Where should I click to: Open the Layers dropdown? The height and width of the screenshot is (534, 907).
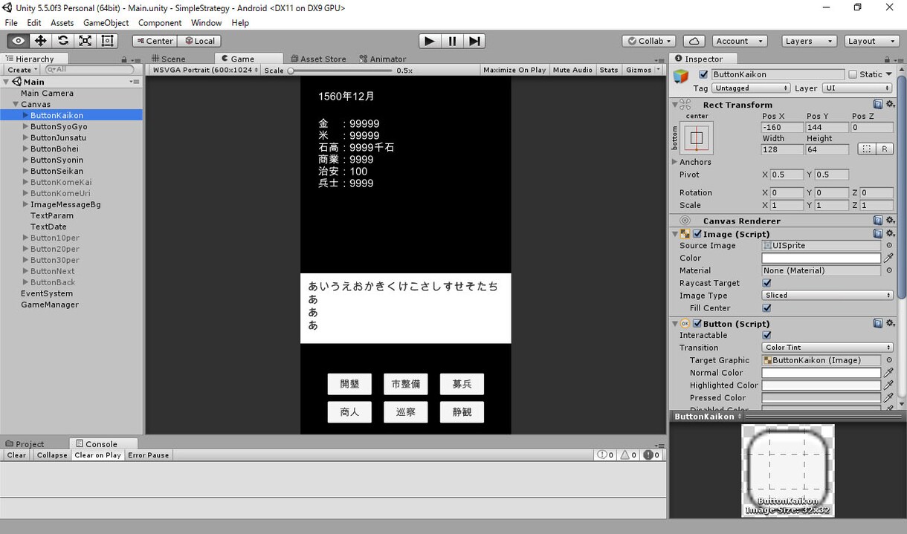tap(809, 41)
